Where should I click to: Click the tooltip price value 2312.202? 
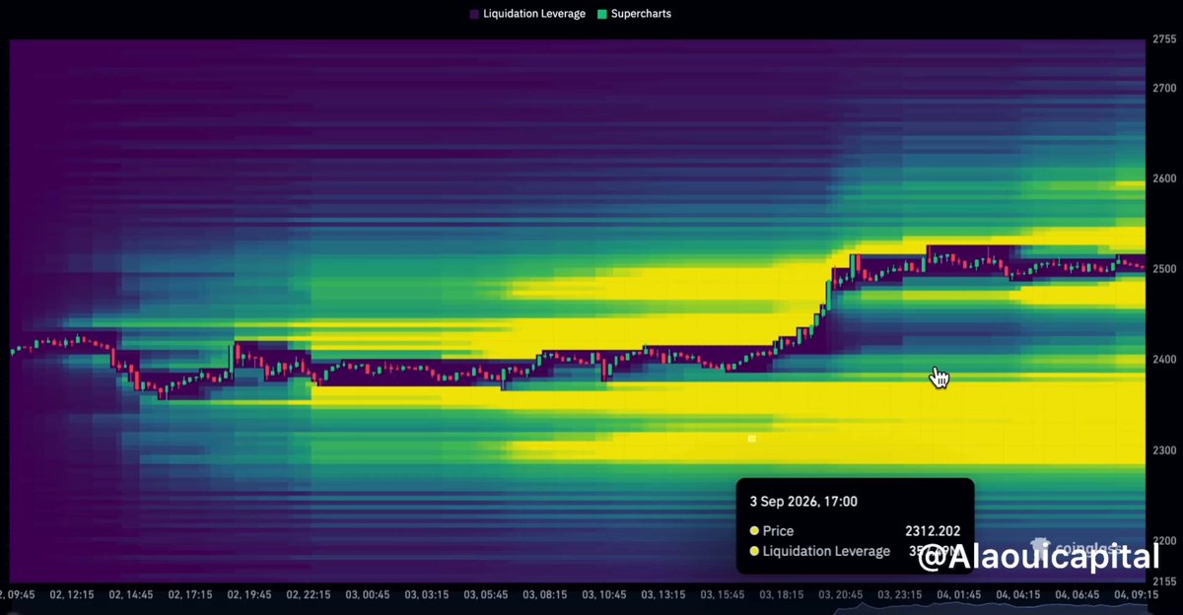933,531
